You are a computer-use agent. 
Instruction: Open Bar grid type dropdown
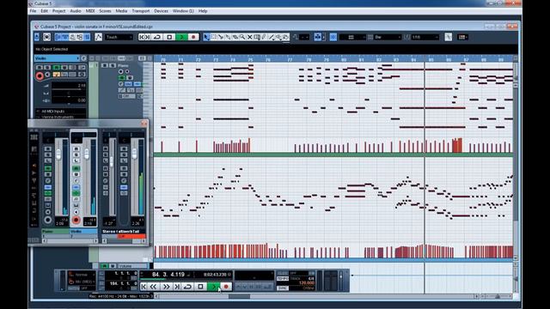(388, 37)
